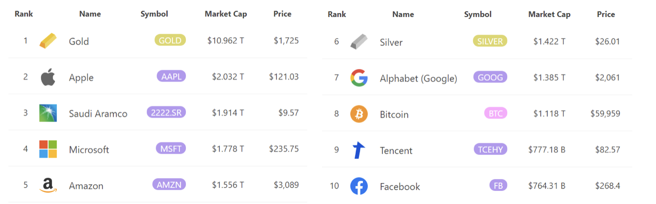
Task: Sort left table by Market Cap header
Action: tap(226, 14)
